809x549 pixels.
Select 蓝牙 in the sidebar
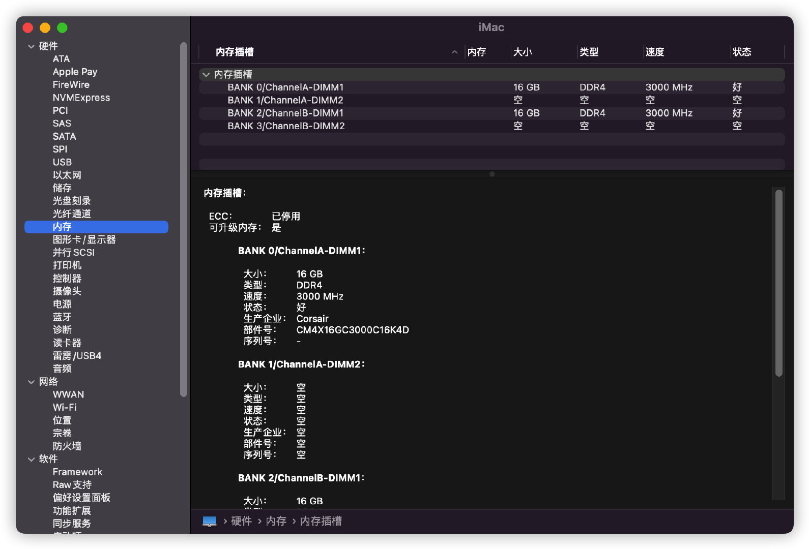click(62, 317)
